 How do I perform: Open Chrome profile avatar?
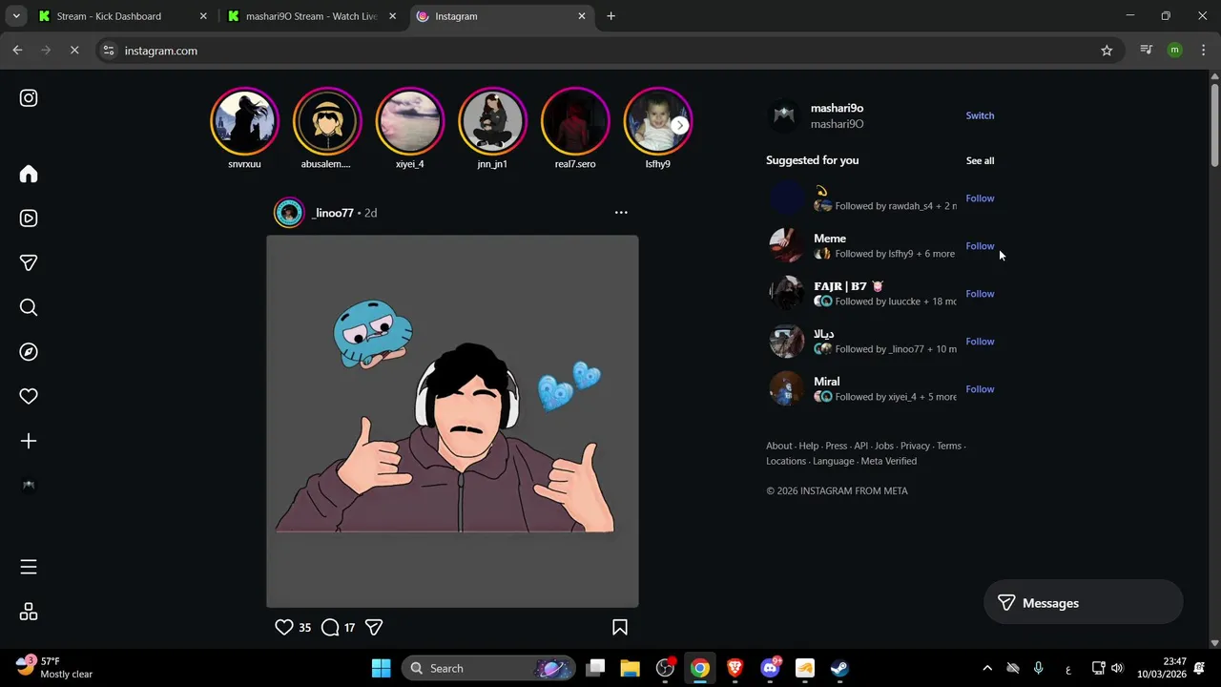pos(1175,51)
